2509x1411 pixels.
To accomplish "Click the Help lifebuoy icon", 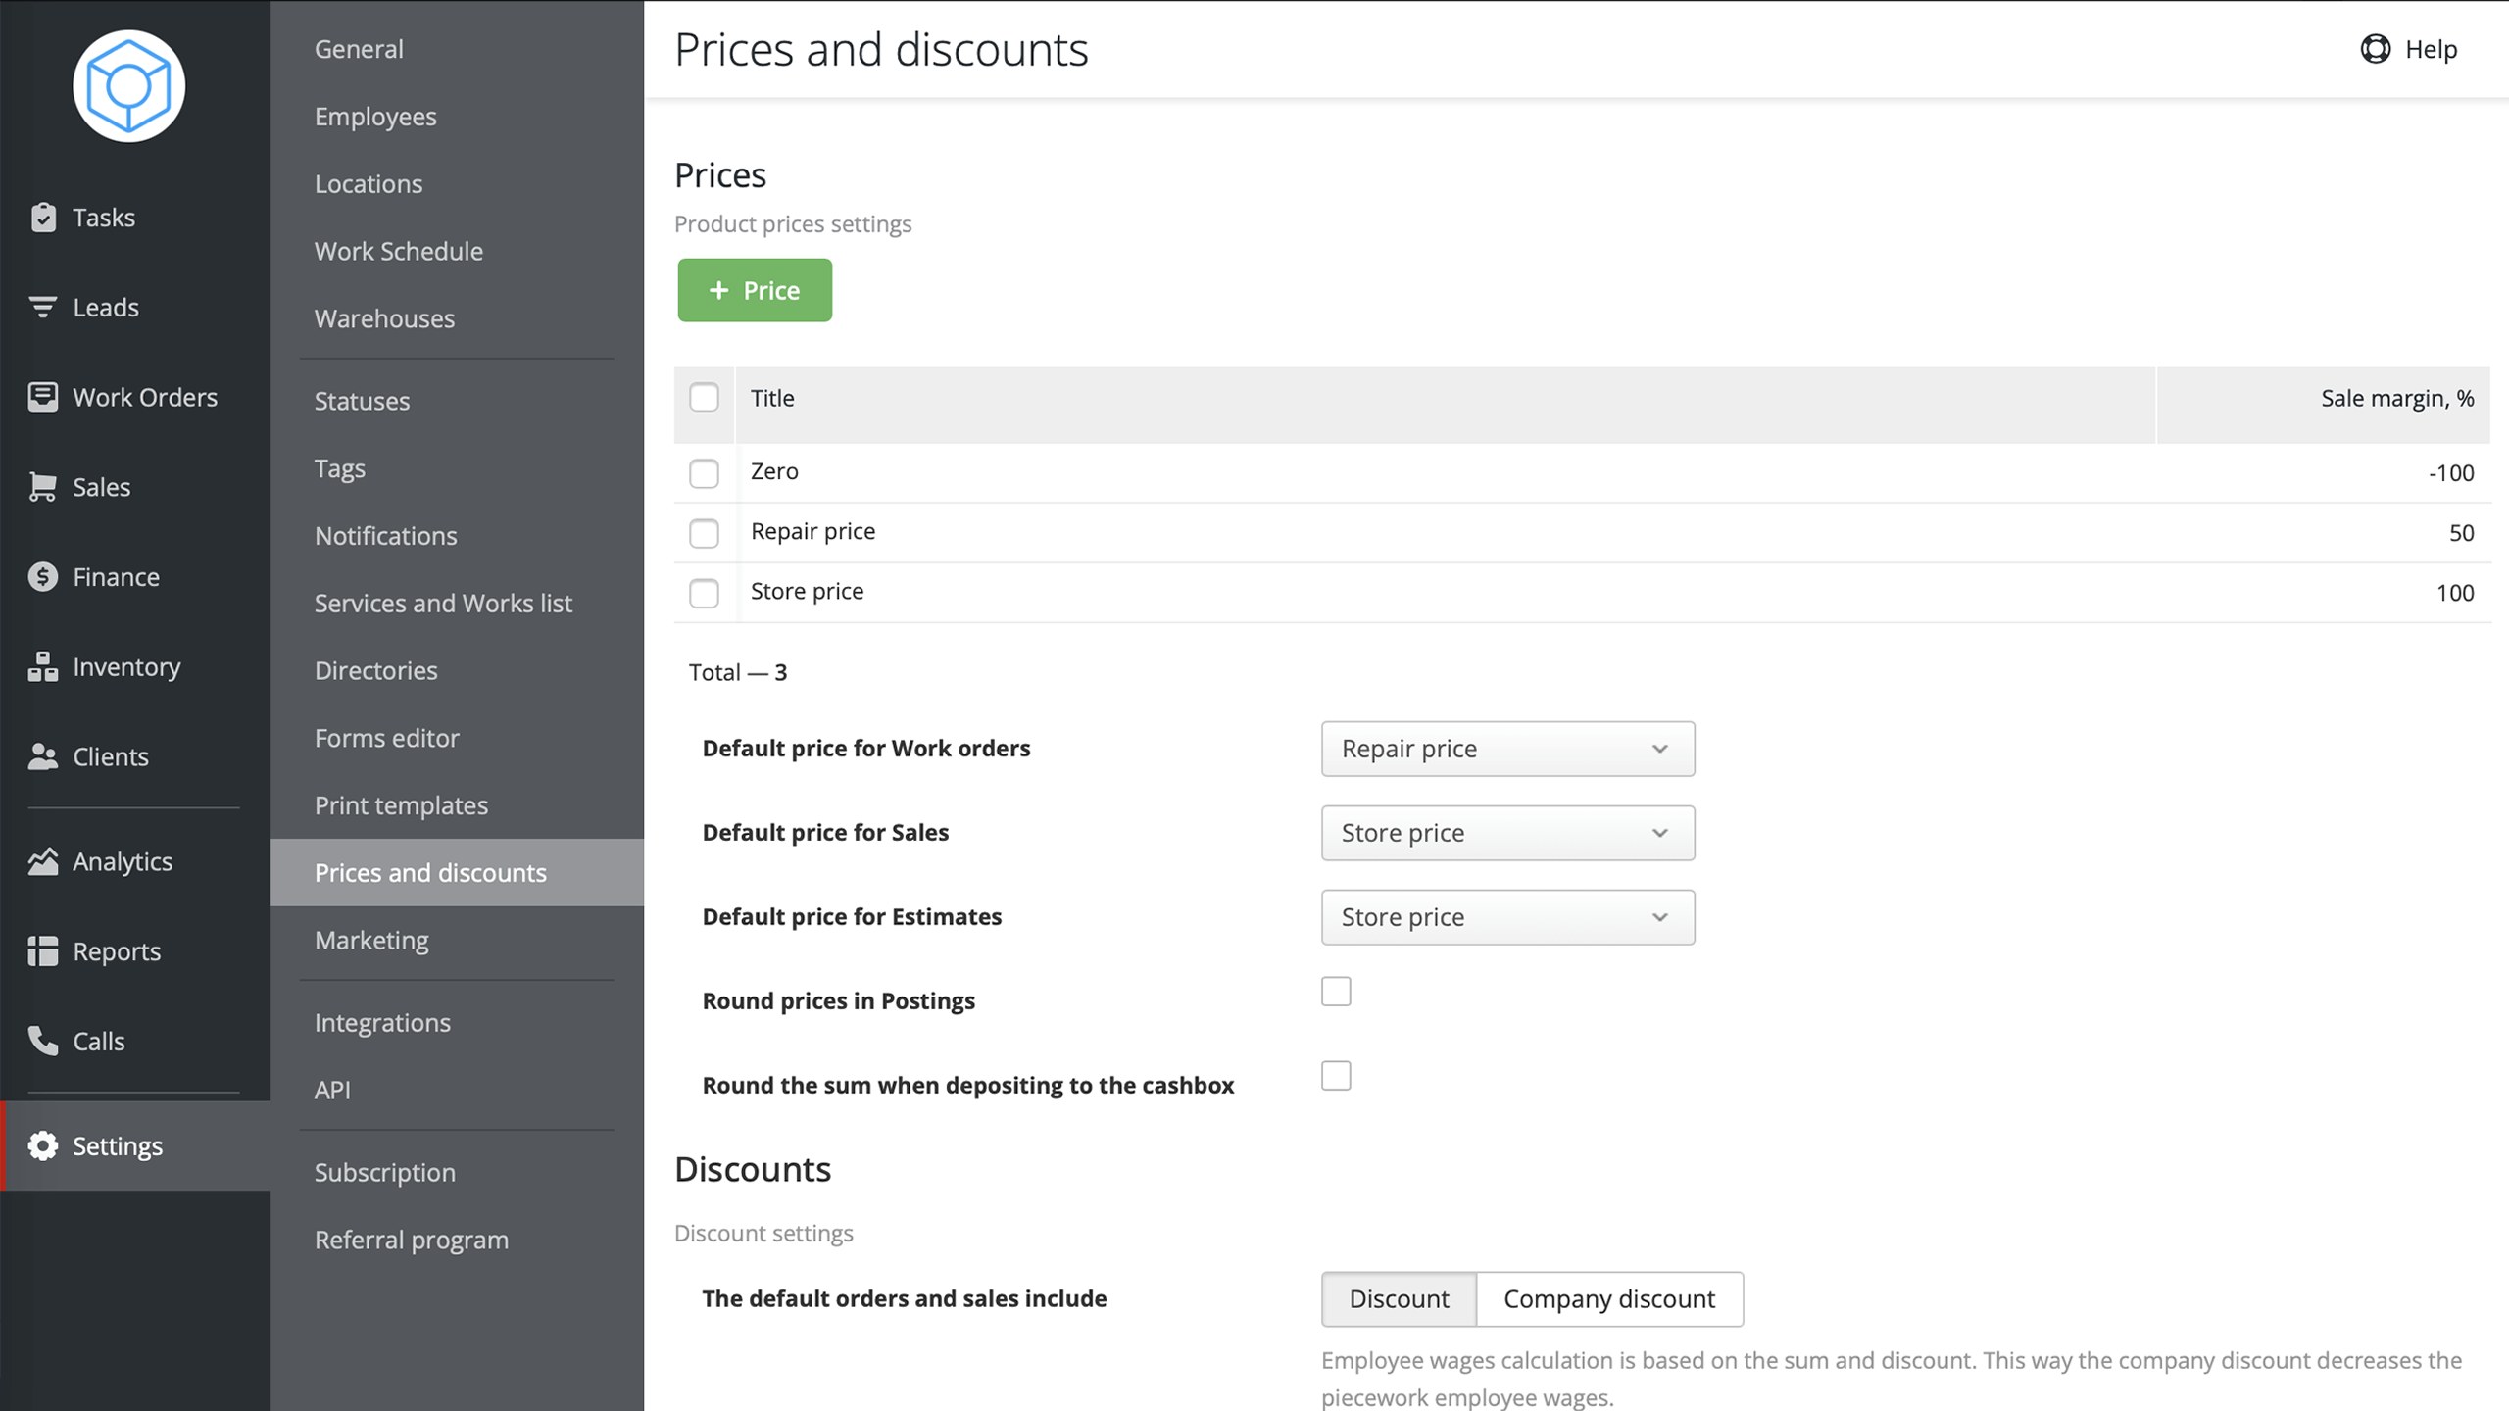I will (2375, 49).
